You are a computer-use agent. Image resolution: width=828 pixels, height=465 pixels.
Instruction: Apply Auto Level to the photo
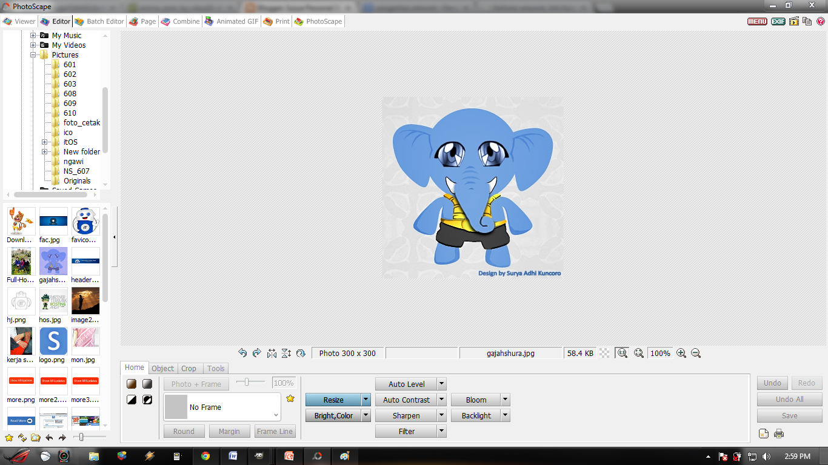pyautogui.click(x=406, y=384)
